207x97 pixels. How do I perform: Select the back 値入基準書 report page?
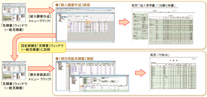coord(140,25)
